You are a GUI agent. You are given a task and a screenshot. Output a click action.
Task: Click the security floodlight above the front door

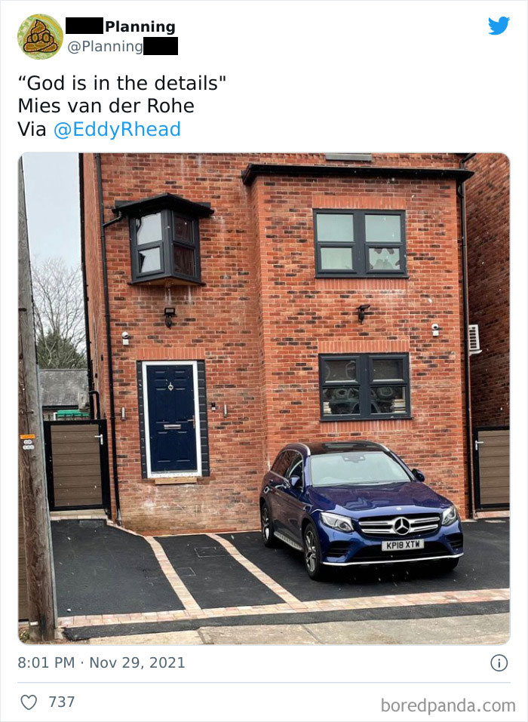[170, 316]
